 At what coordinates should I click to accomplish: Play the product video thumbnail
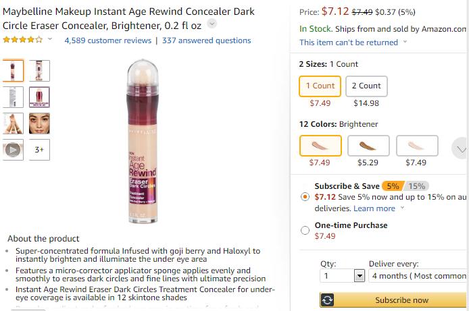[13, 150]
